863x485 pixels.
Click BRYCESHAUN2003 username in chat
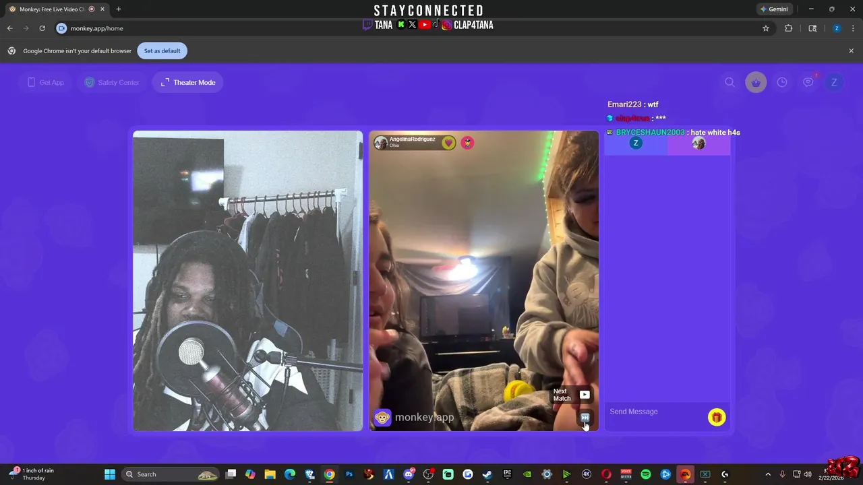pyautogui.click(x=650, y=133)
